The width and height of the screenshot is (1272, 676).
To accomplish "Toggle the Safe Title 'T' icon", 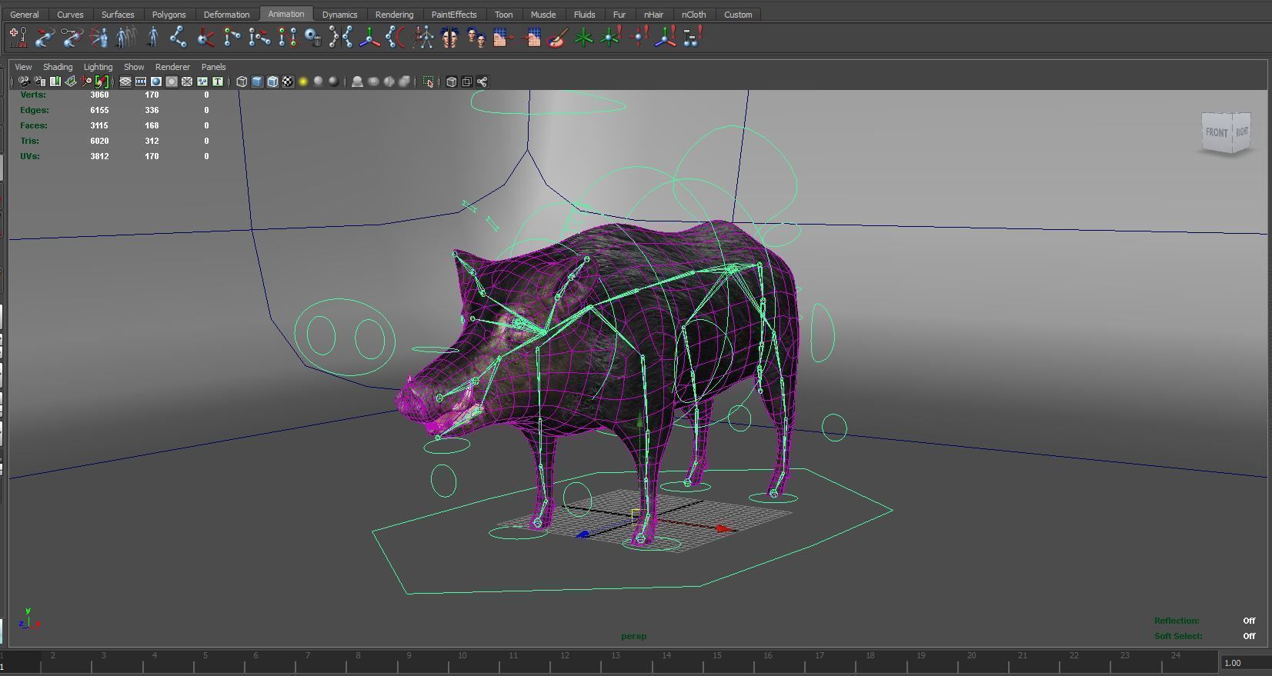I will click(218, 82).
